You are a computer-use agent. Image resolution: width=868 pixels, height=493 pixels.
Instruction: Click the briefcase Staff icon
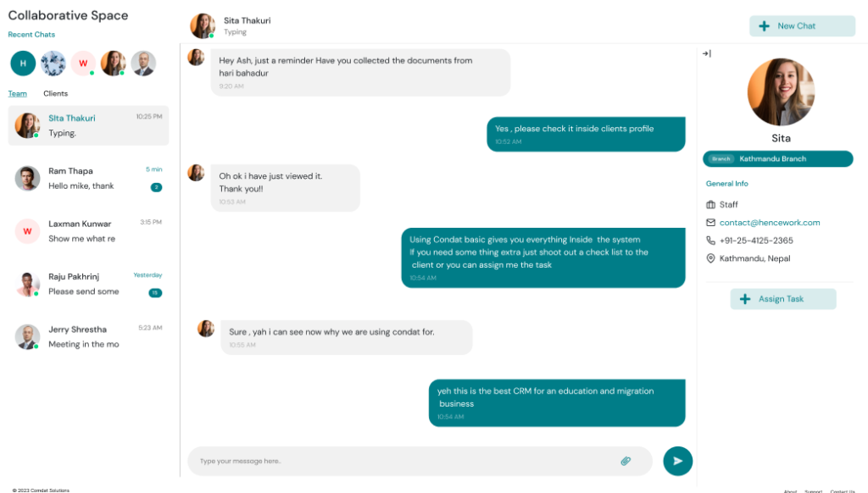tap(710, 205)
